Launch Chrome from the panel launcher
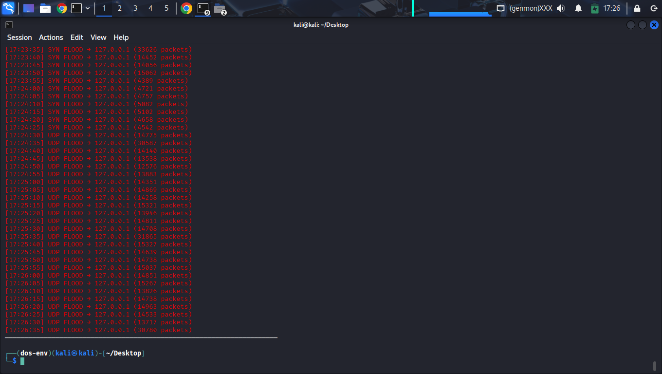The width and height of the screenshot is (662, 374). coord(61,8)
